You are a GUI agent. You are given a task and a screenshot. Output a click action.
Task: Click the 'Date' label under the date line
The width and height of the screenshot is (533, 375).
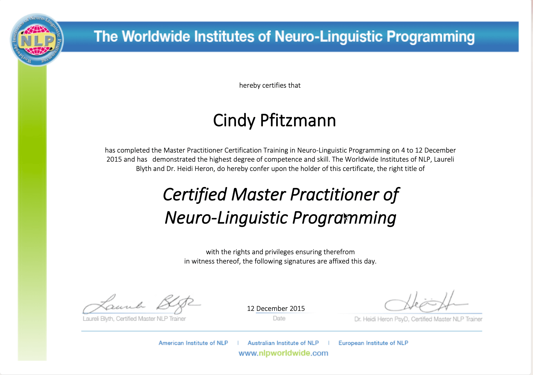click(x=279, y=318)
